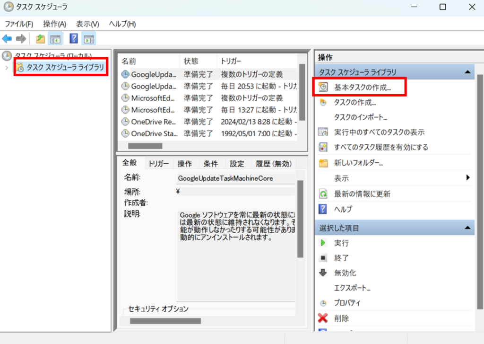Click the 最新の情報に更新 refresh icon
The image size is (484, 344).
323,194
